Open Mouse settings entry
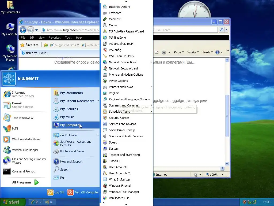 point(126,25)
